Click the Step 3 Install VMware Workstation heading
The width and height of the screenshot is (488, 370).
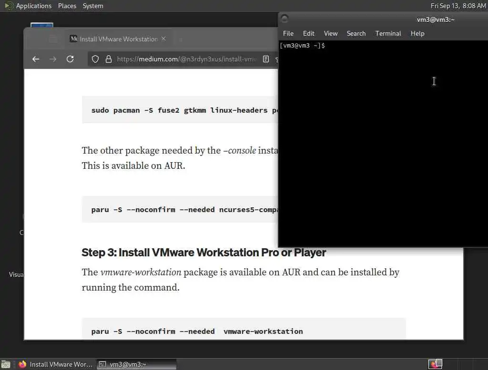click(203, 253)
